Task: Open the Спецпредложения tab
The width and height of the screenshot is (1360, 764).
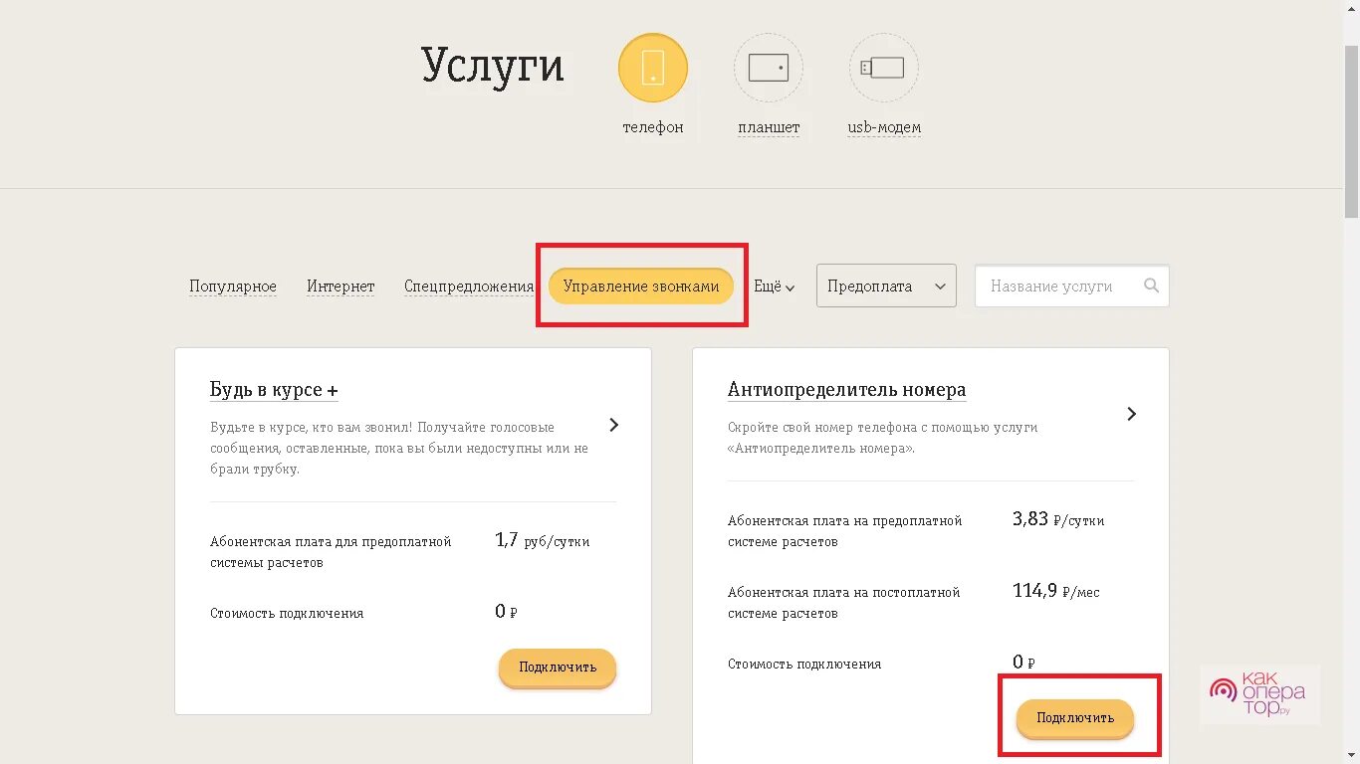Action: click(469, 286)
